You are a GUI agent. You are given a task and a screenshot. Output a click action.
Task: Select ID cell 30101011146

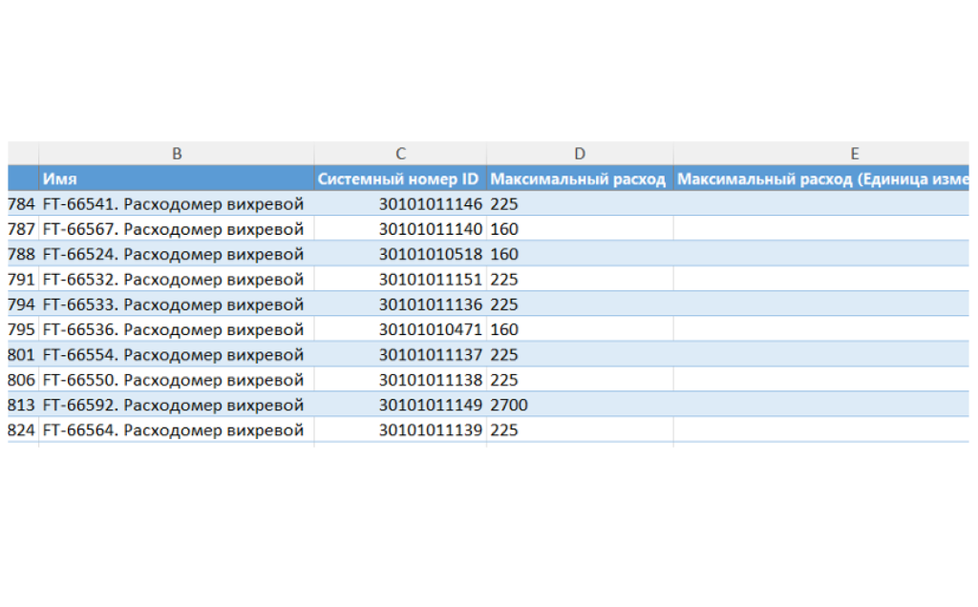[400, 204]
